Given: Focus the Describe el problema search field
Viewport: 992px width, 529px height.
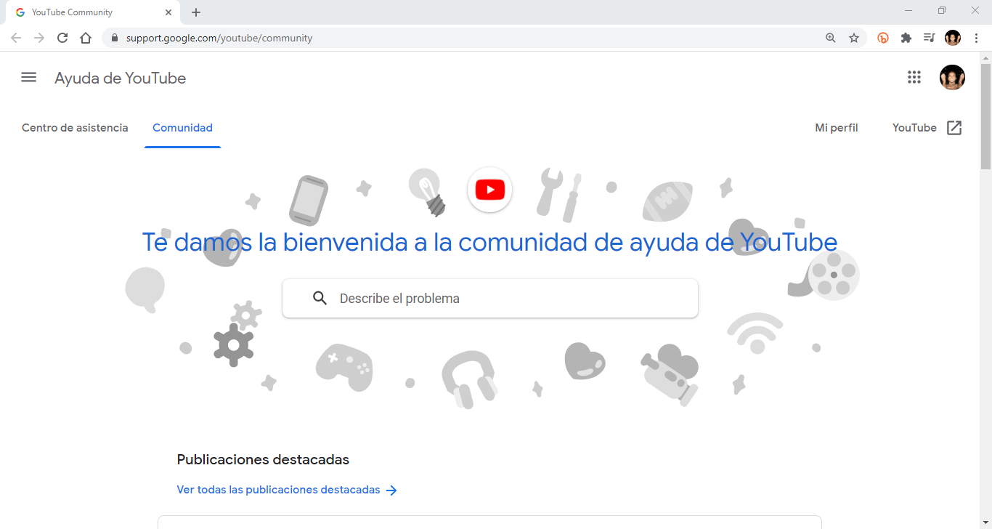Looking at the screenshot, I should tap(490, 298).
